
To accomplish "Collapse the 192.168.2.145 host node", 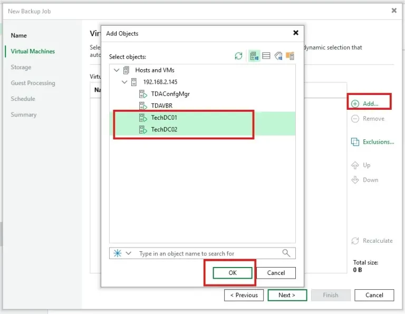I will 124,82.
